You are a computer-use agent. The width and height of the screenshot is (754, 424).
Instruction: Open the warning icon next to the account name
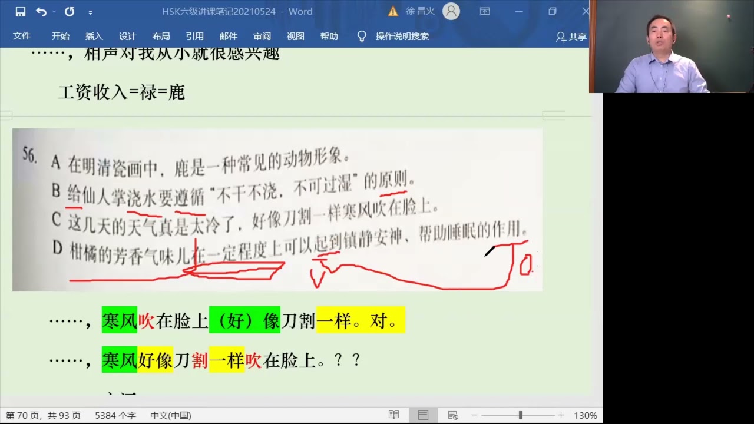click(x=393, y=11)
